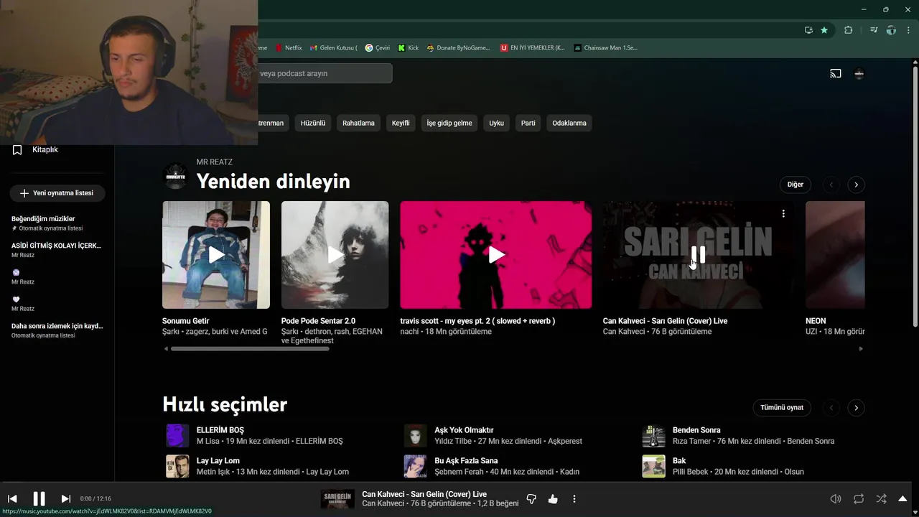
Task: Select the Hüzünlü mood chip
Action: click(313, 123)
